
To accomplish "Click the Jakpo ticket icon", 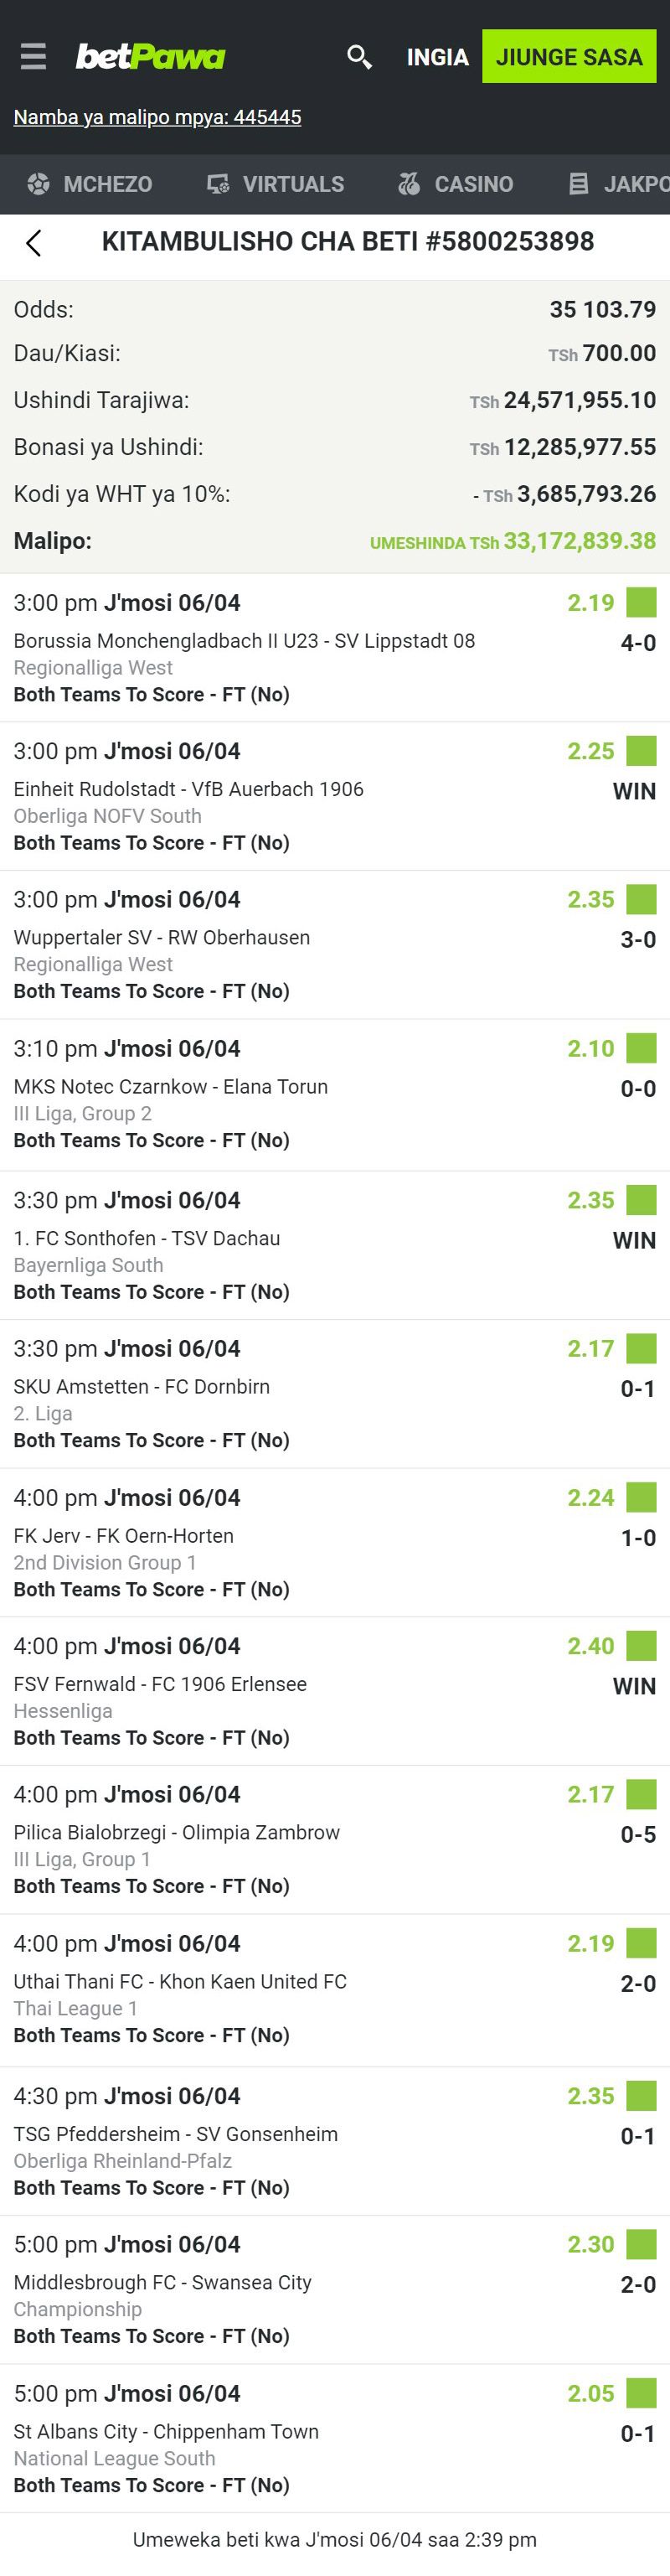I will (579, 184).
